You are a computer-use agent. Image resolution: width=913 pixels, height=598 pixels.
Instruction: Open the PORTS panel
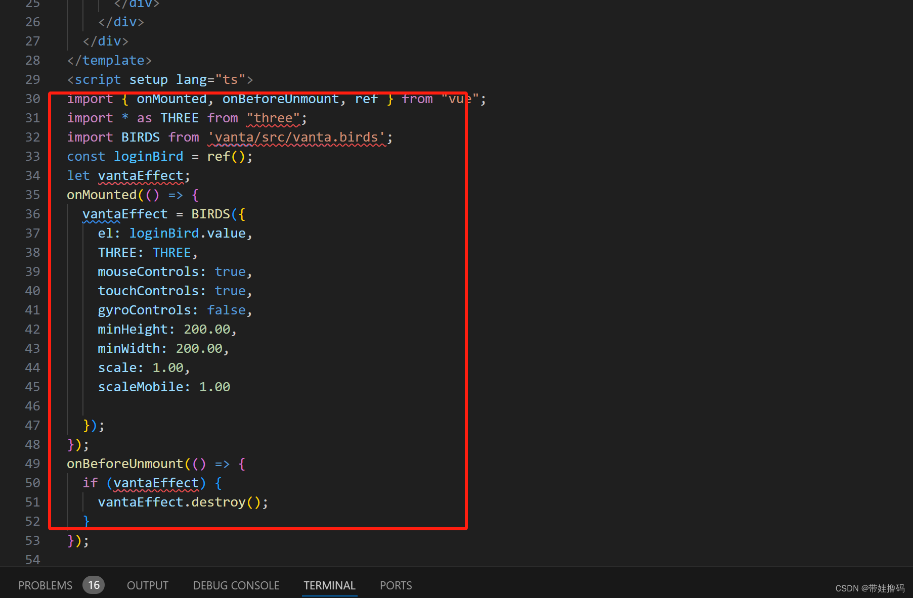(x=396, y=585)
